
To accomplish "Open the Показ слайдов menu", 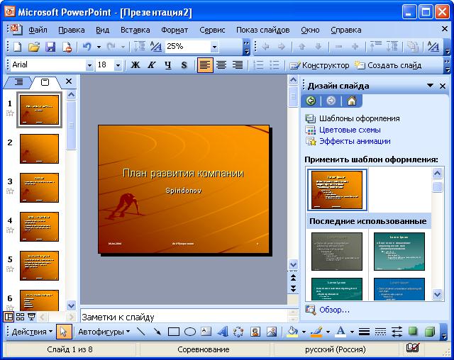I will [262, 30].
